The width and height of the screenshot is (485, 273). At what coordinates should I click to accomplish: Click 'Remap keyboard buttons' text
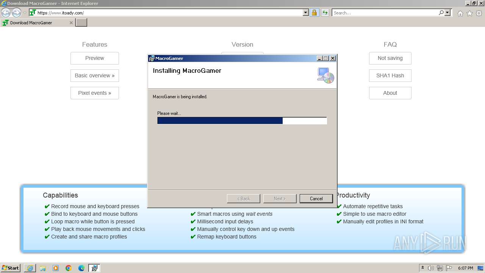click(227, 237)
